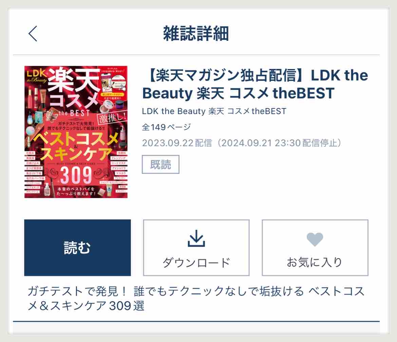The height and width of the screenshot is (342, 397).
Task: Click the ダウンロード button label
Action: pyautogui.click(x=196, y=263)
